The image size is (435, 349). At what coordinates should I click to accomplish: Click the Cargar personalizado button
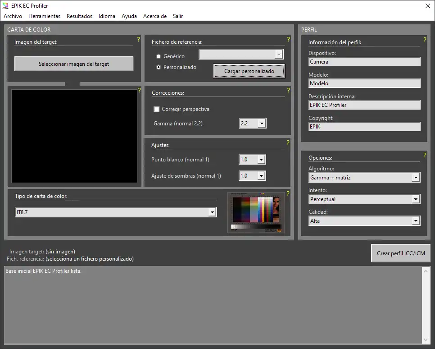pos(249,71)
